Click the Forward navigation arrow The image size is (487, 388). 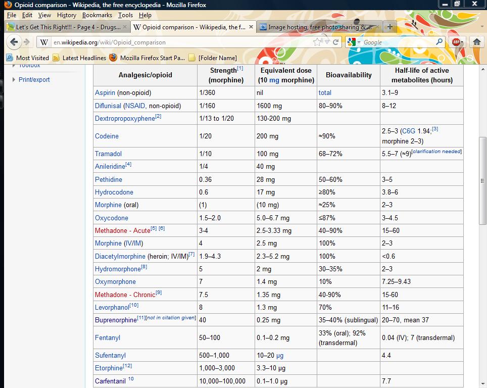27,42
